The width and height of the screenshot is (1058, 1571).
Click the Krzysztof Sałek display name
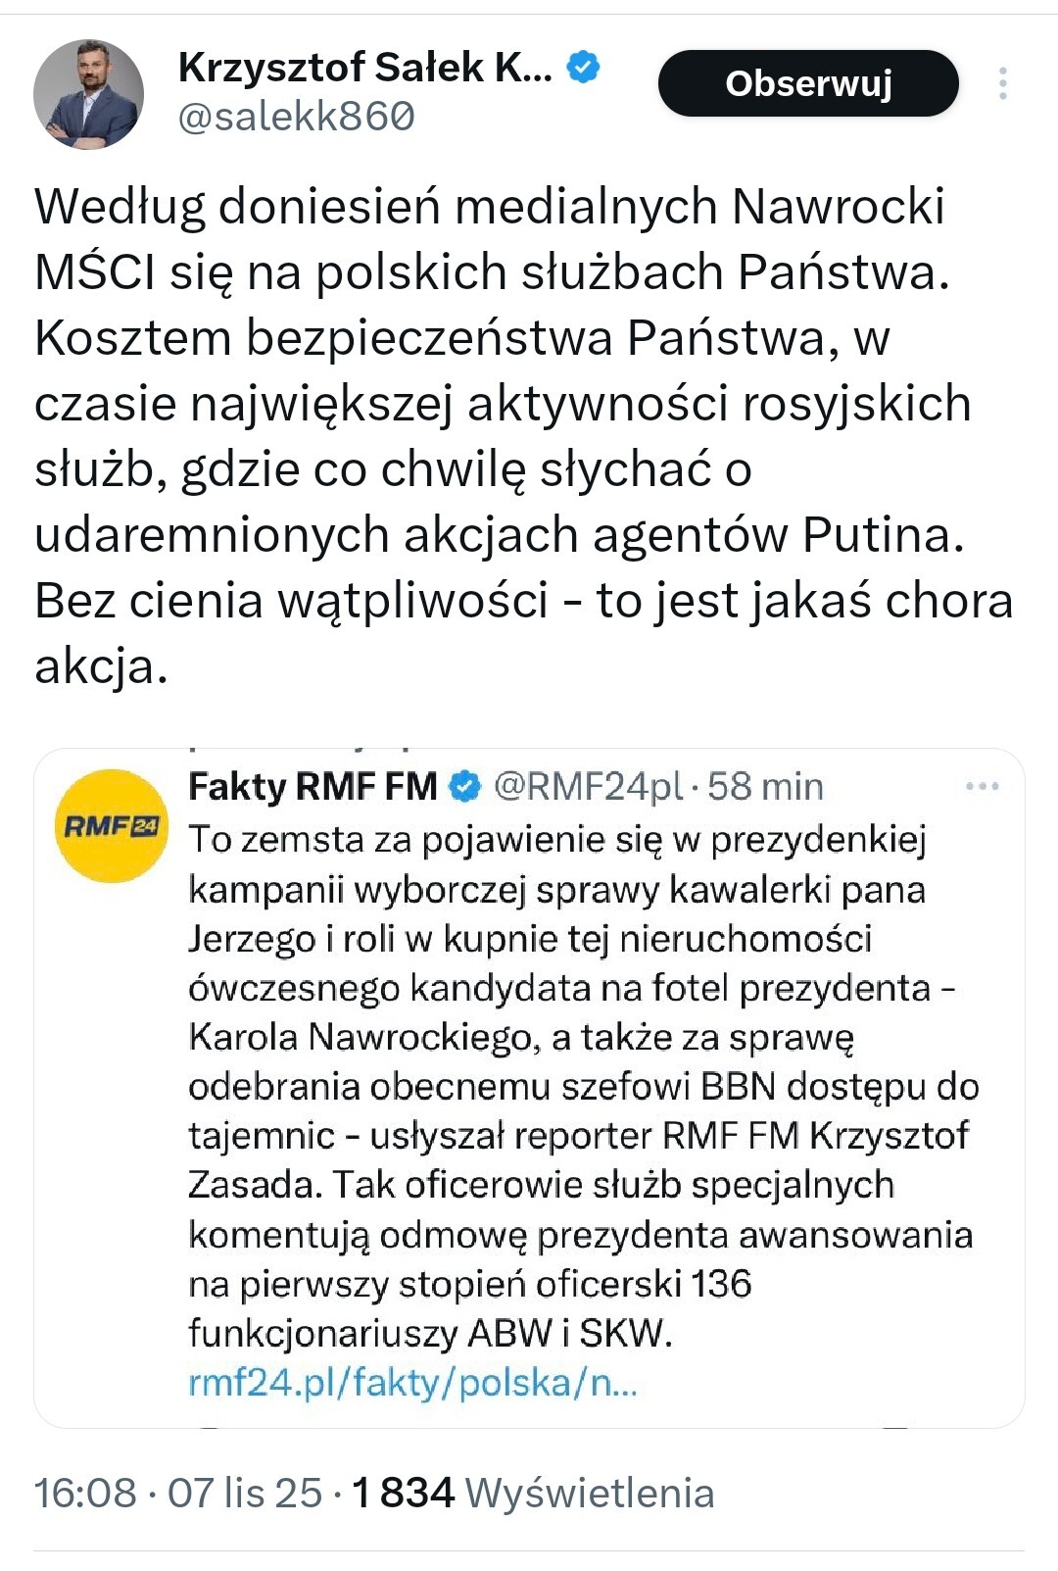tap(364, 68)
